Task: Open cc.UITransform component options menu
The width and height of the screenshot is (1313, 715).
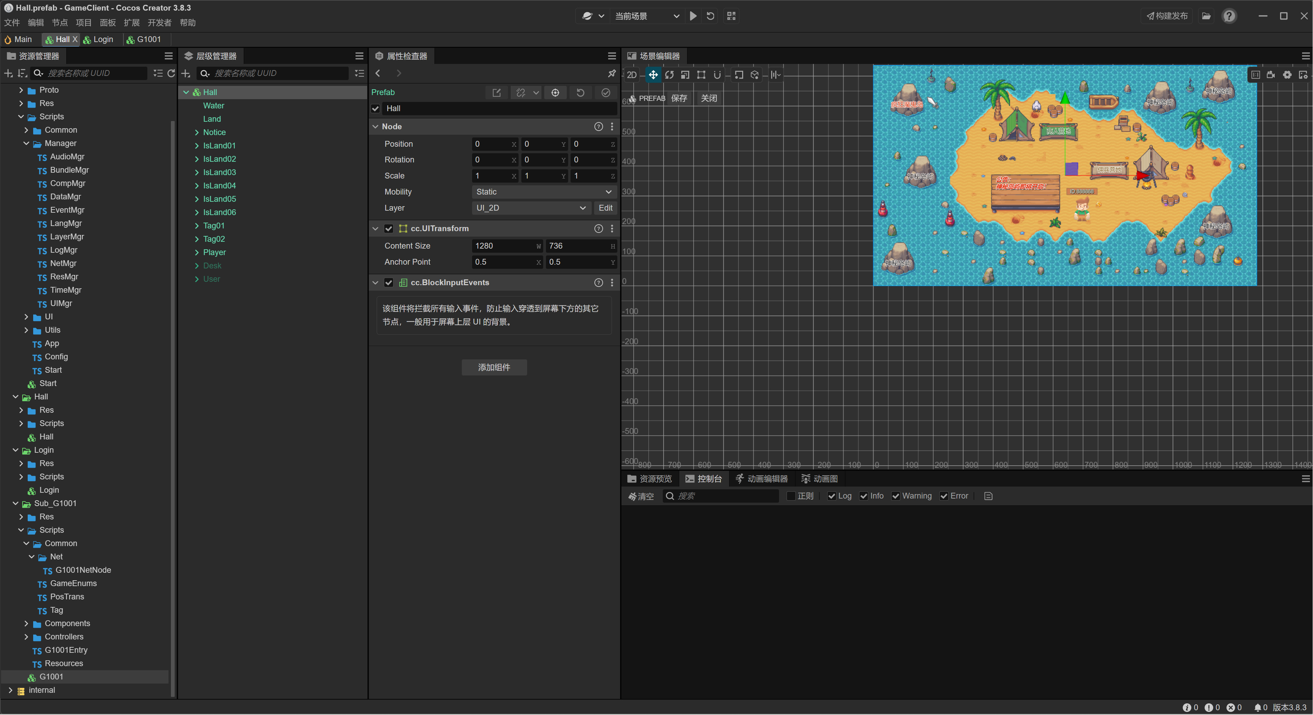Action: [x=612, y=228]
